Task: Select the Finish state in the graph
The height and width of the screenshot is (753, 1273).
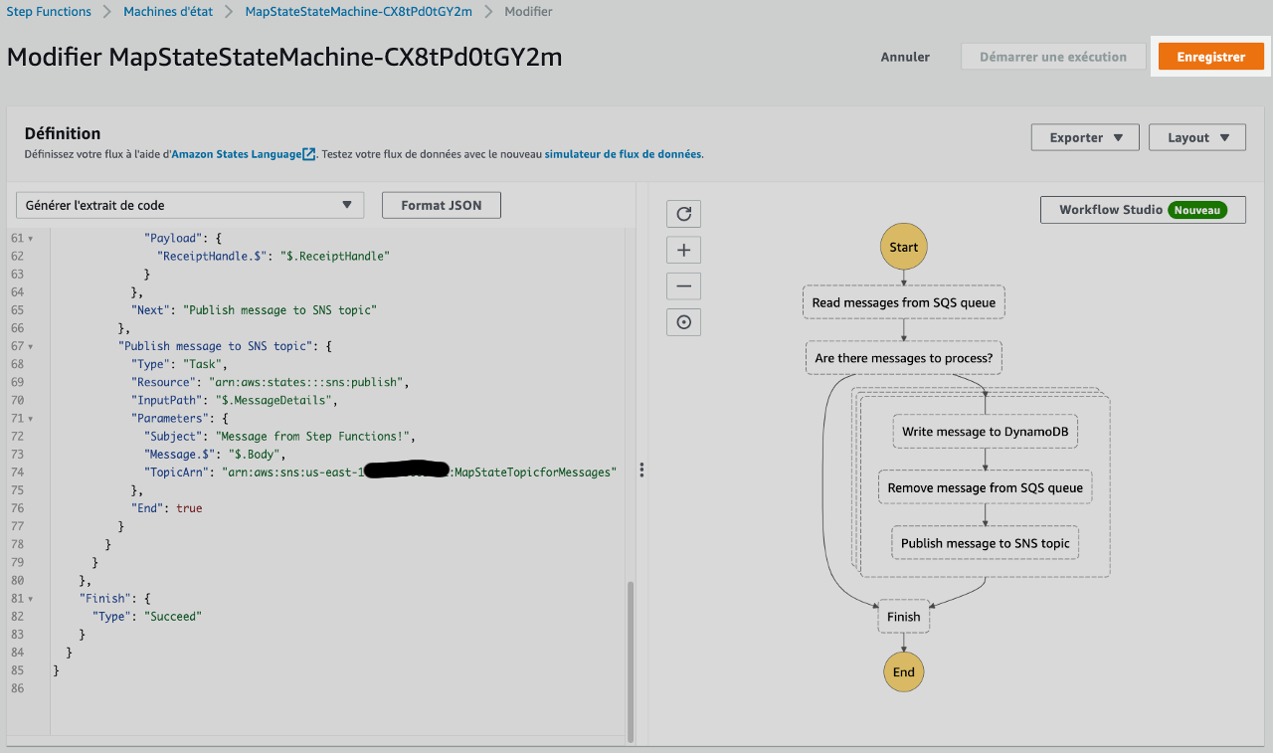Action: pos(903,617)
